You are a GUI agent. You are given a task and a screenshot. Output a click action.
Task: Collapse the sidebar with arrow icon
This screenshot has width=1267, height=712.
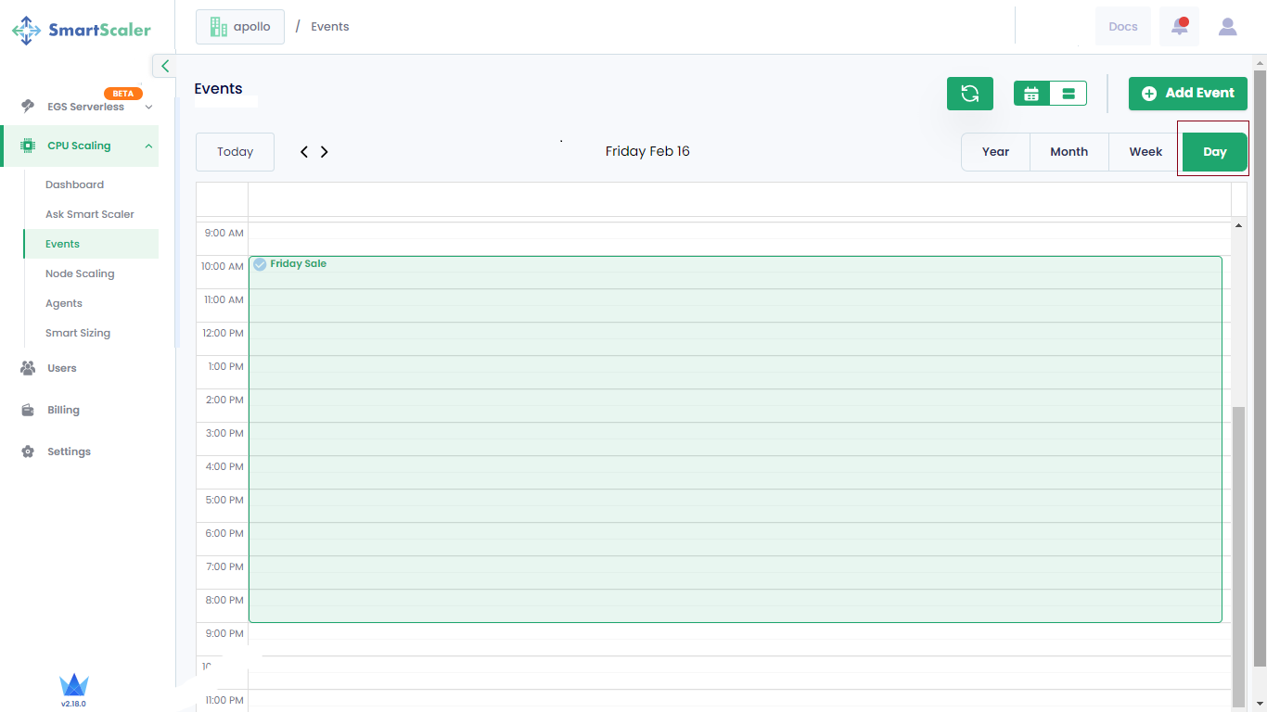click(164, 66)
